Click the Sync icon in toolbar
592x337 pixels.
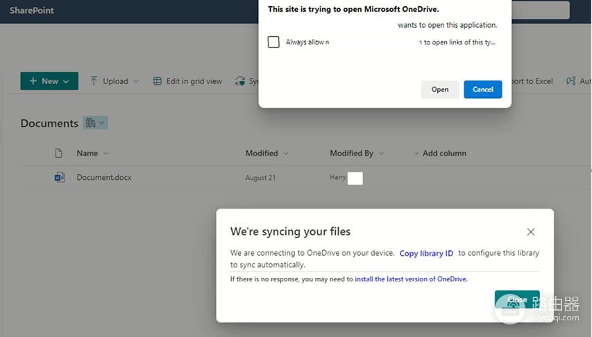[240, 81]
